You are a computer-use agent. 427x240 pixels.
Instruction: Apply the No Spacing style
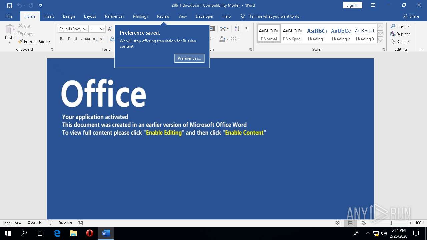click(x=293, y=34)
